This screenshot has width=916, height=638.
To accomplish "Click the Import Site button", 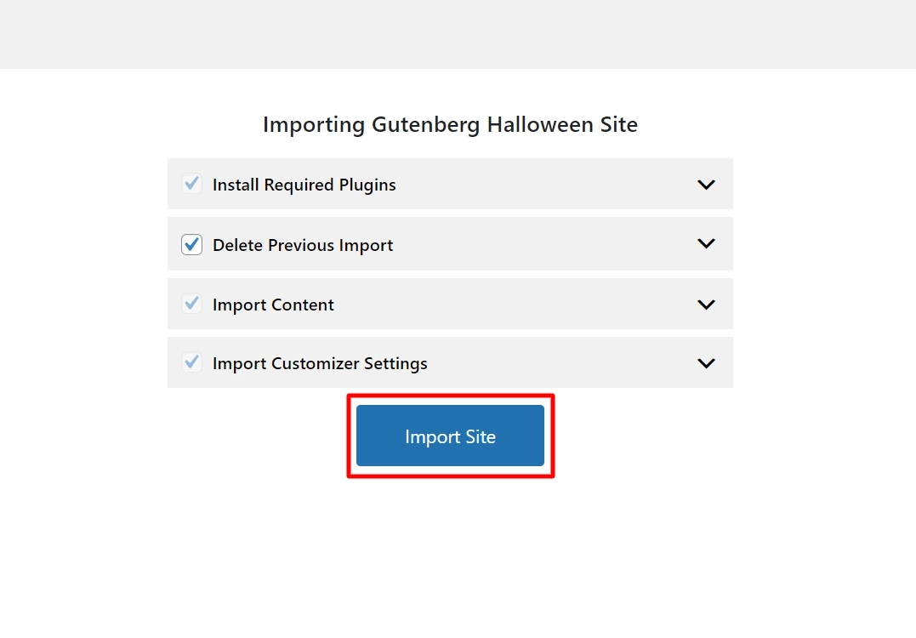I will [x=450, y=436].
